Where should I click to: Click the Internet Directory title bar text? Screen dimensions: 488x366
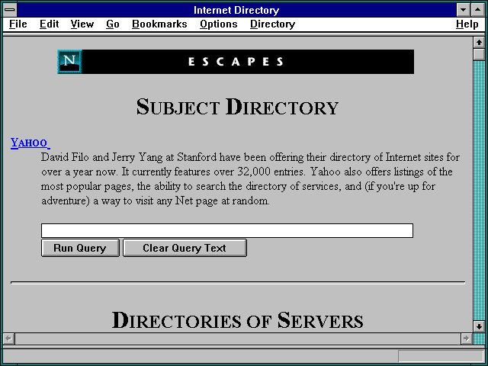point(236,10)
